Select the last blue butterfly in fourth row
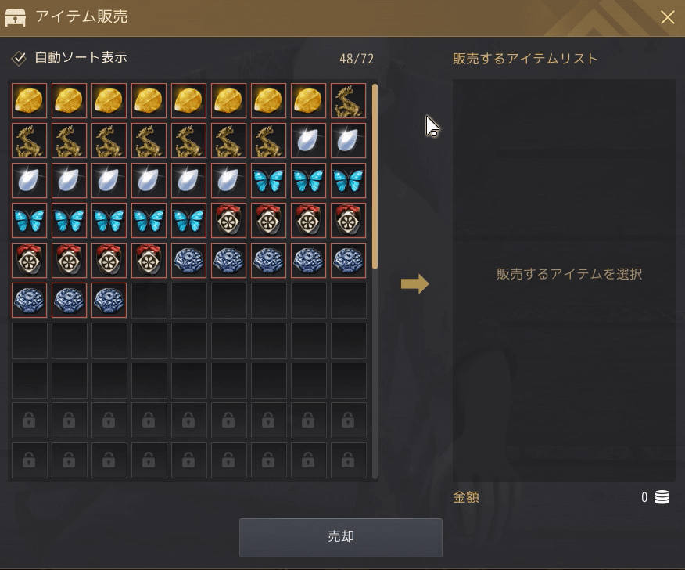 tap(188, 220)
